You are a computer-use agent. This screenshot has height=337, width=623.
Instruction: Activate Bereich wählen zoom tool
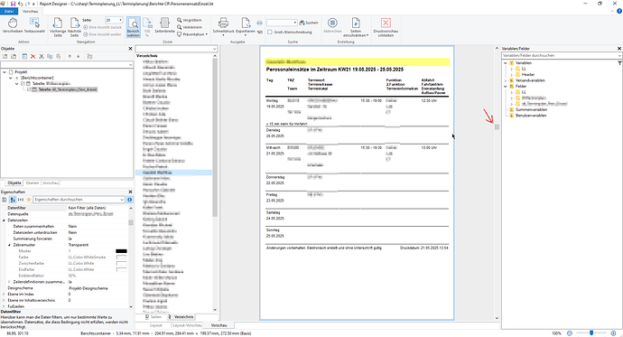(x=134, y=27)
